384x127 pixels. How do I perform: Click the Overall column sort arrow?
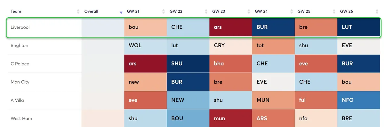(121, 12)
